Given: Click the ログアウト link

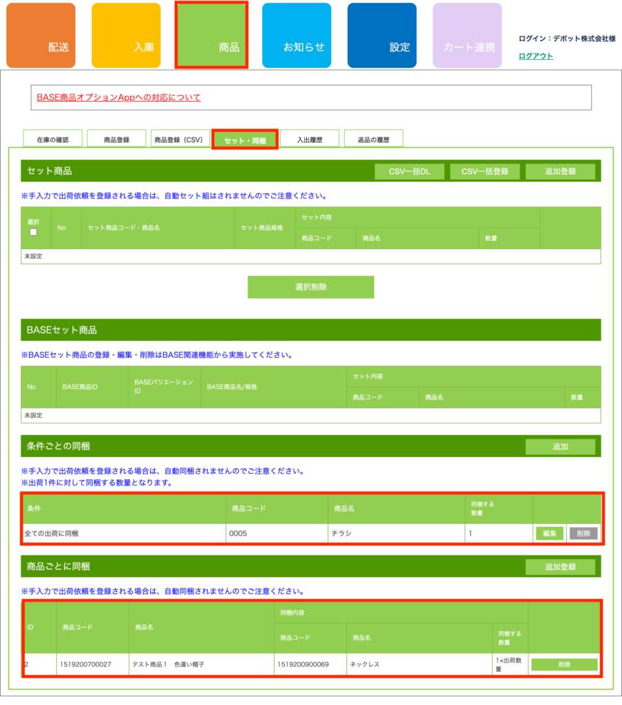Looking at the screenshot, I should [x=535, y=56].
